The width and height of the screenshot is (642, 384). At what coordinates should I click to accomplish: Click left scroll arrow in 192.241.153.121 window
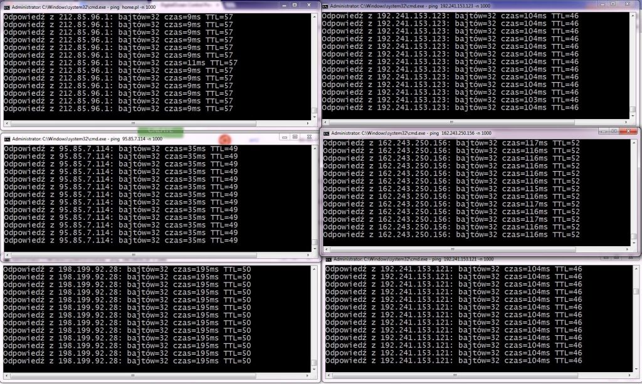pyautogui.click(x=329, y=375)
